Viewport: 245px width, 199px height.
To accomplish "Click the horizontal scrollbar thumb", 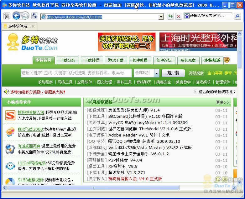I will click(x=94, y=188).
